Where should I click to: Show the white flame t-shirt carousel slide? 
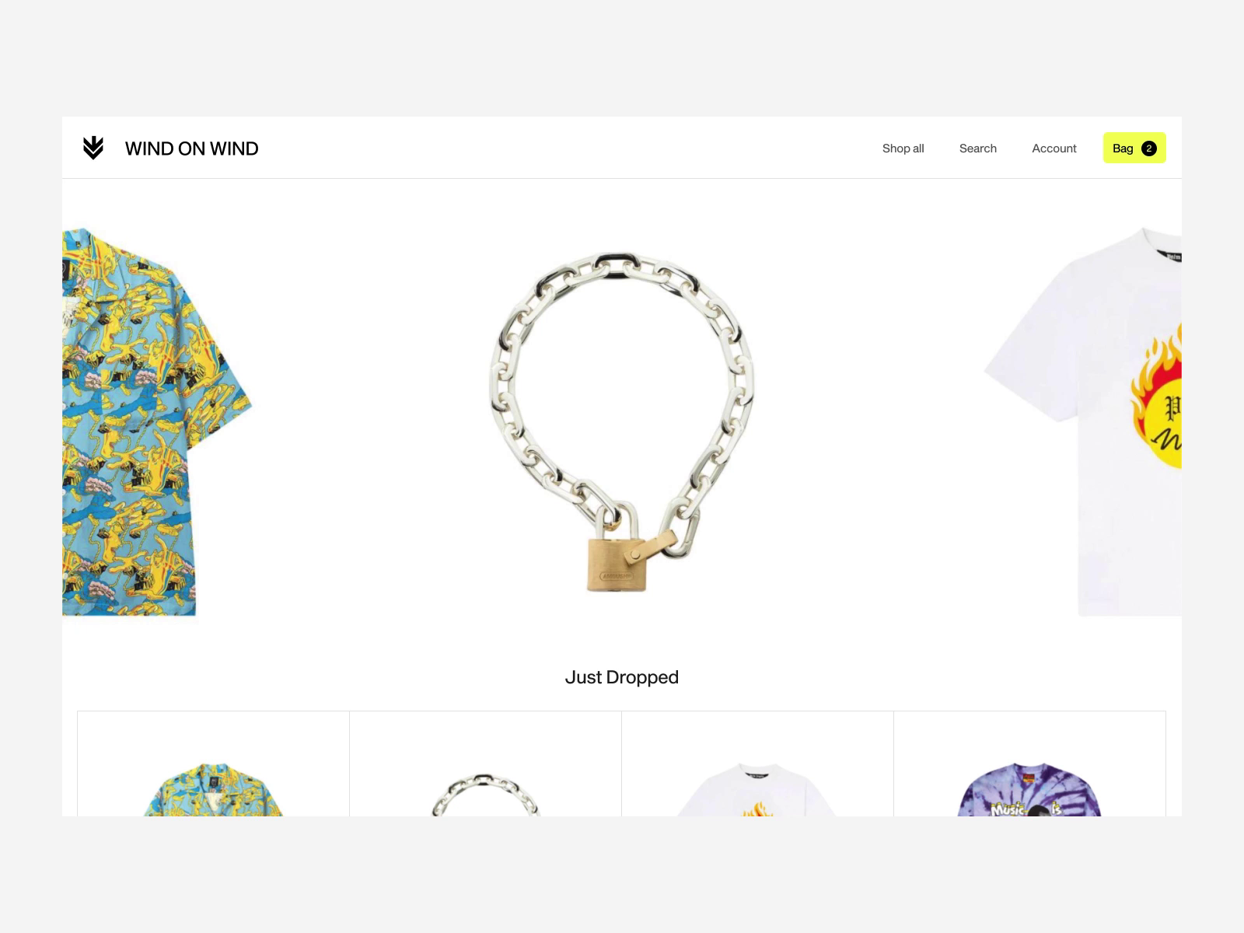coord(1083,421)
